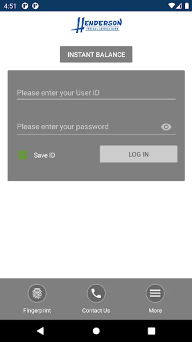Tap the Wi-Fi signal status icon

172,6
